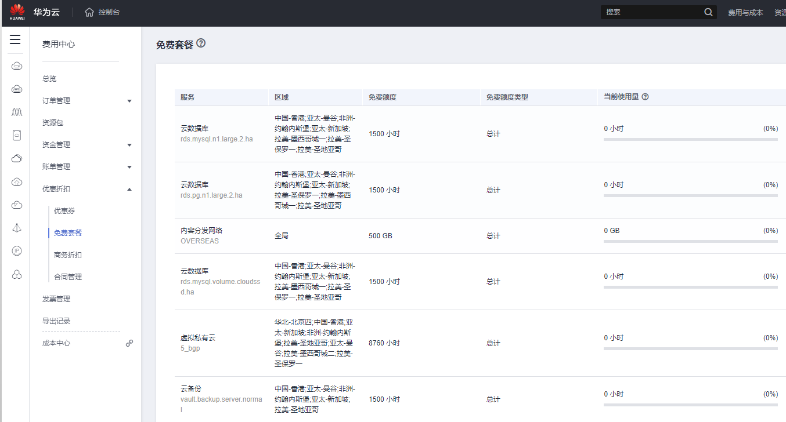
Task: Click the console home icon
Action: 89,12
